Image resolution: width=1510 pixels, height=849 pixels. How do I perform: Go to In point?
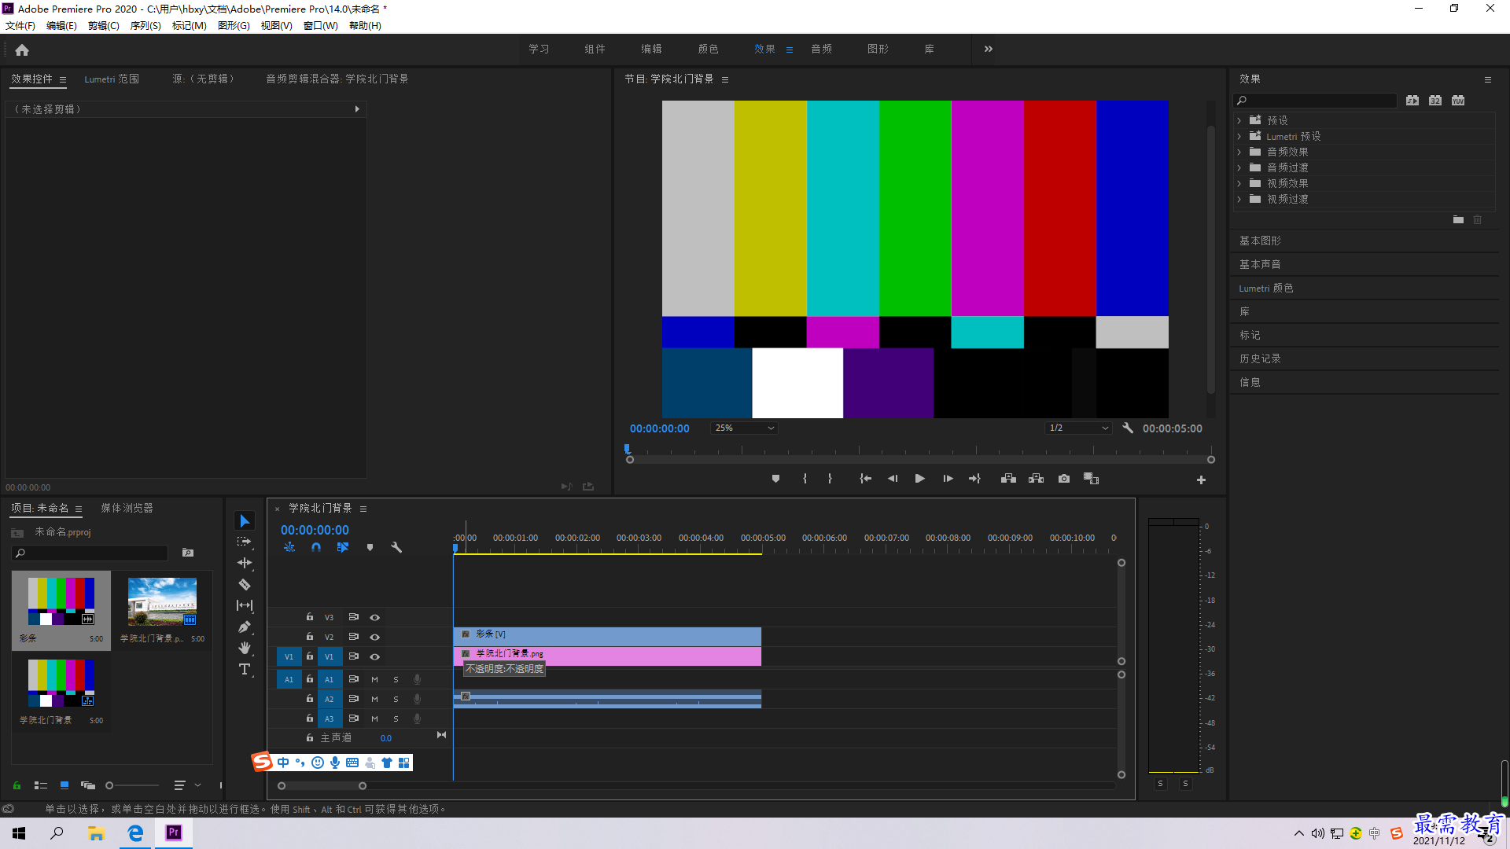(865, 479)
